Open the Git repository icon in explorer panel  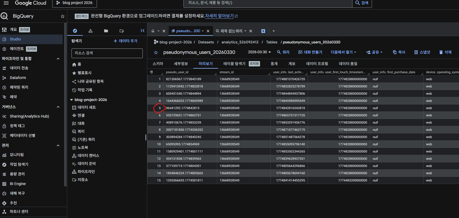pyautogui.click(x=122, y=31)
